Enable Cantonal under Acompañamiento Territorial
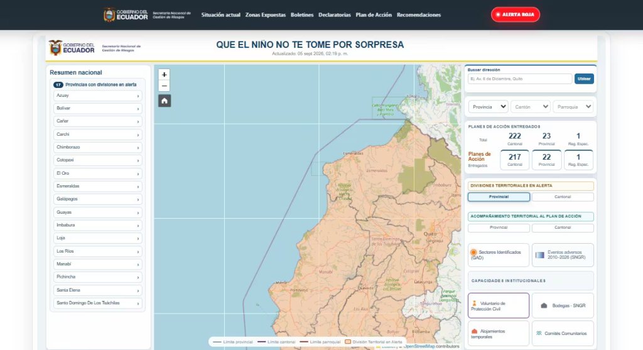Viewport: 643px width, 350px height. tap(563, 227)
